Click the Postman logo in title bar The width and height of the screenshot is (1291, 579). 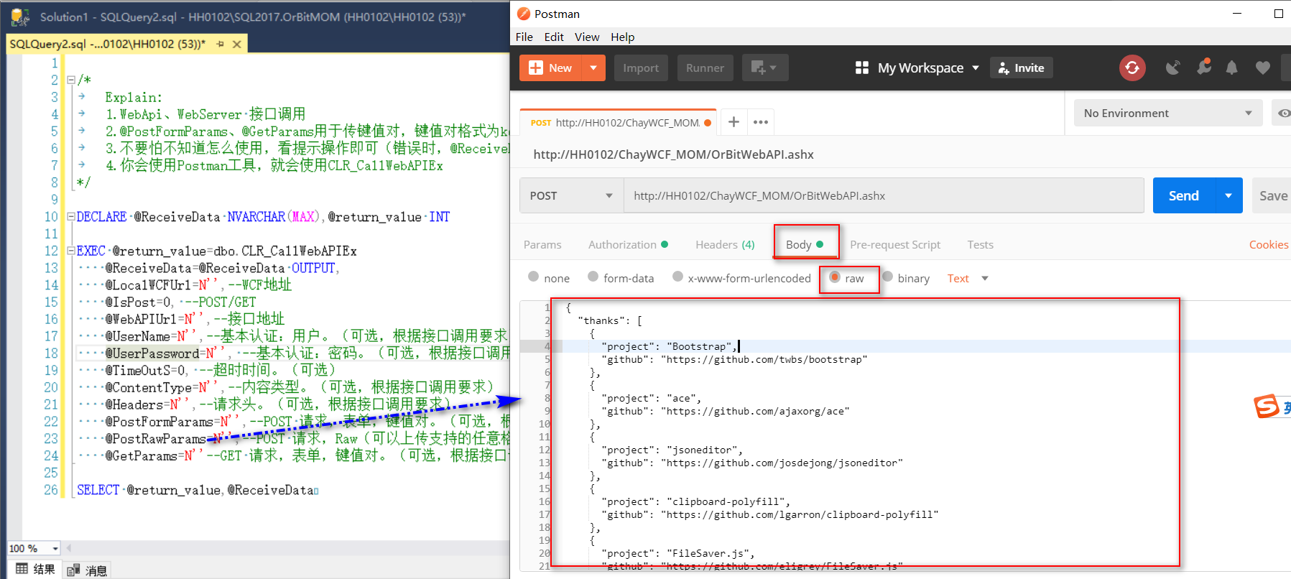coord(524,14)
